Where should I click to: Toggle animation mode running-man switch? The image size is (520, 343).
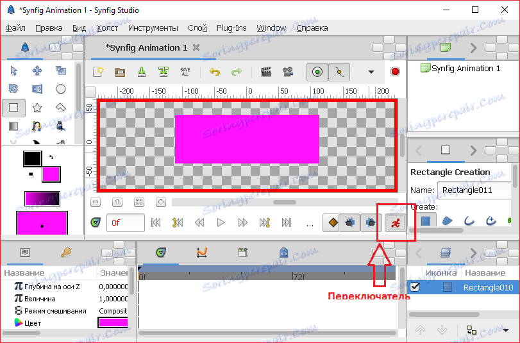[x=396, y=222]
